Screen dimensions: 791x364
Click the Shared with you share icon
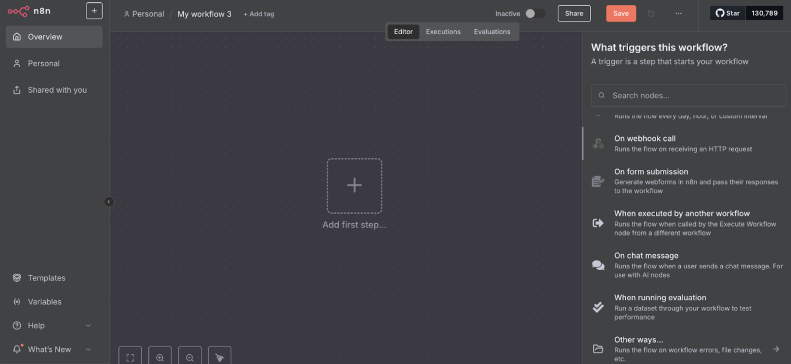point(17,90)
